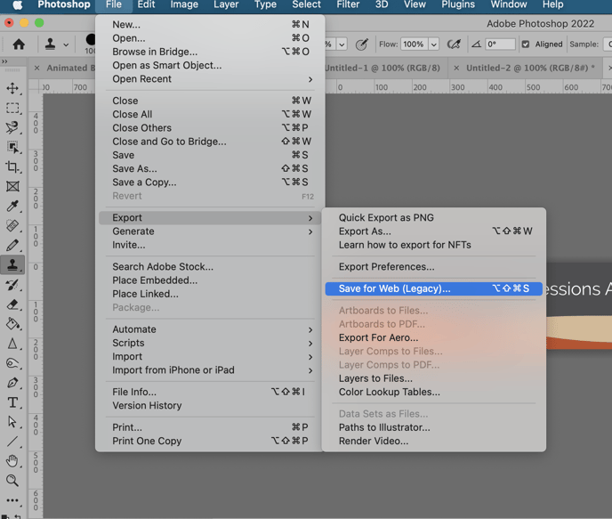612x519 pixels.
Task: Open the Opacity percentage dropdown arrow
Action: (x=342, y=45)
